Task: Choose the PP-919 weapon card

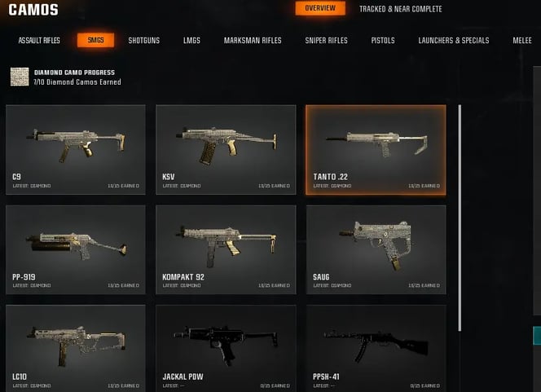Action: coord(76,250)
